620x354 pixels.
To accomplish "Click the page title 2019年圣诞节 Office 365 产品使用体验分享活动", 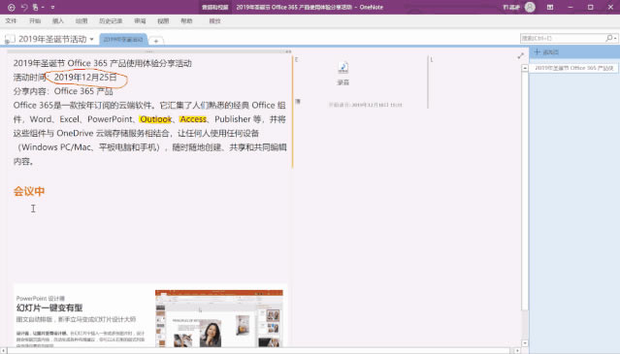I will pos(103,63).
